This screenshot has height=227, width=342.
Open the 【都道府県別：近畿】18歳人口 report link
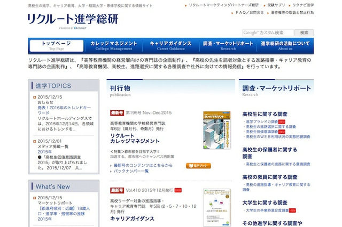(64, 214)
